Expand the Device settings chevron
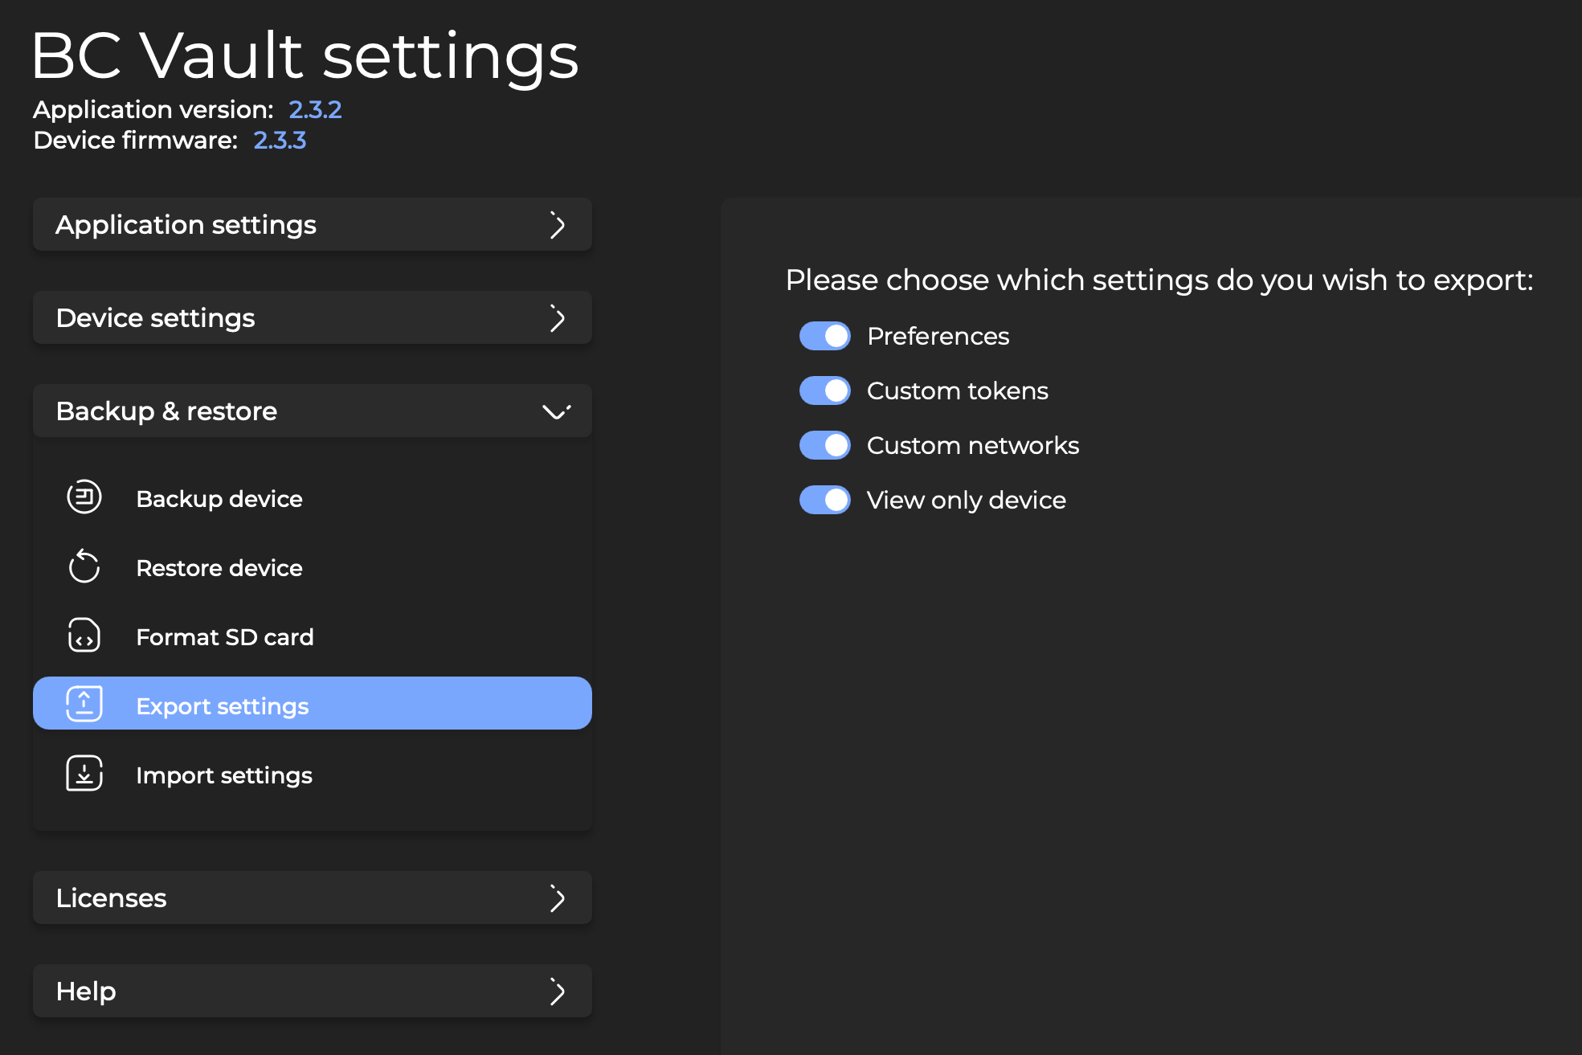The width and height of the screenshot is (1582, 1055). click(x=556, y=318)
